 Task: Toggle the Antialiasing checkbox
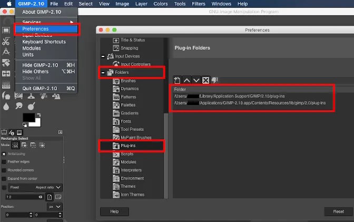pos(4,154)
